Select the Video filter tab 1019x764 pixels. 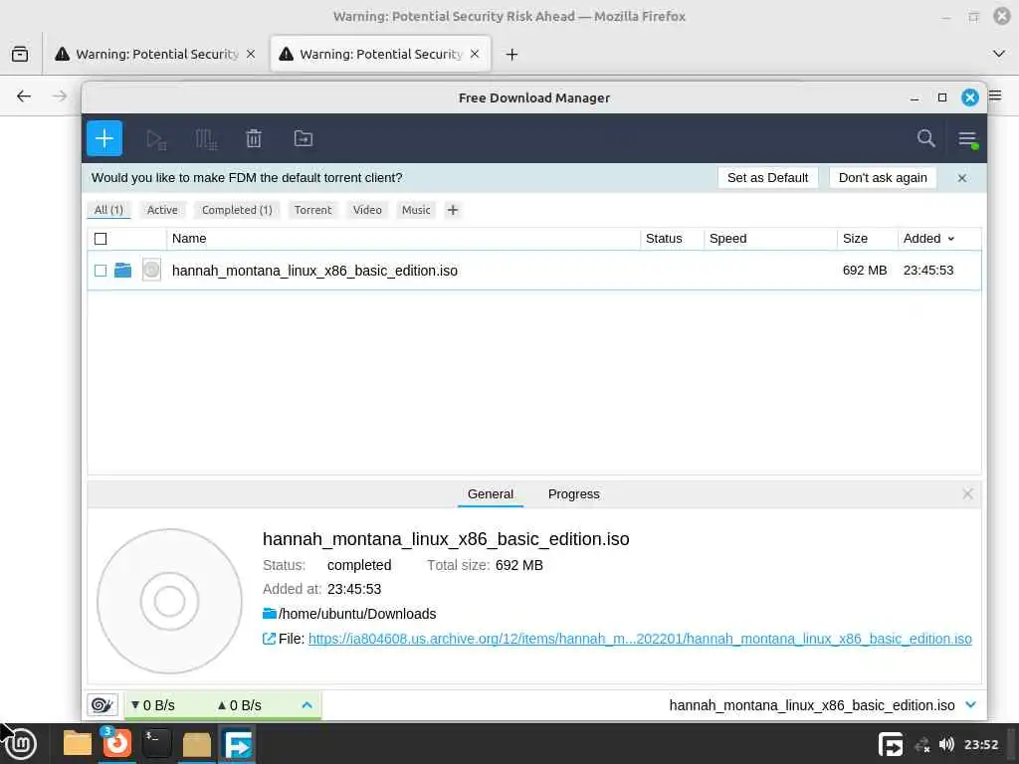[x=367, y=210]
